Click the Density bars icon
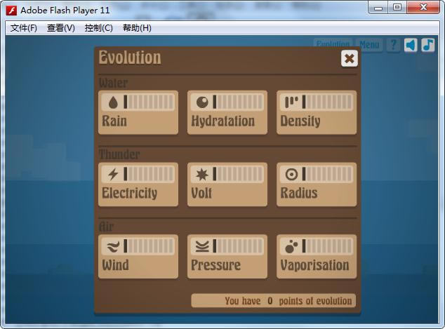 pyautogui.click(x=291, y=102)
